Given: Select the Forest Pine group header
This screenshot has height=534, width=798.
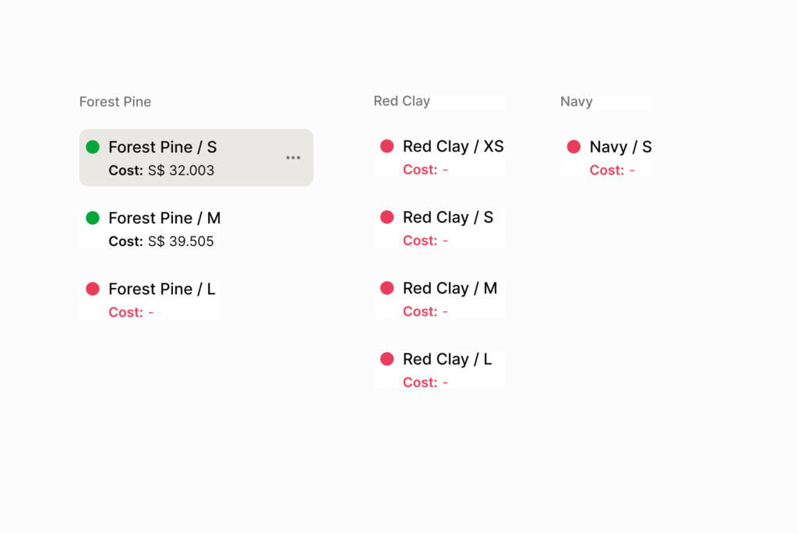Looking at the screenshot, I should [x=115, y=102].
